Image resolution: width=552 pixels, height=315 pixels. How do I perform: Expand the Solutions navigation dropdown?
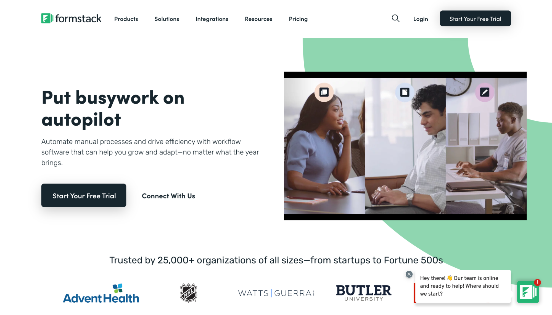(167, 18)
